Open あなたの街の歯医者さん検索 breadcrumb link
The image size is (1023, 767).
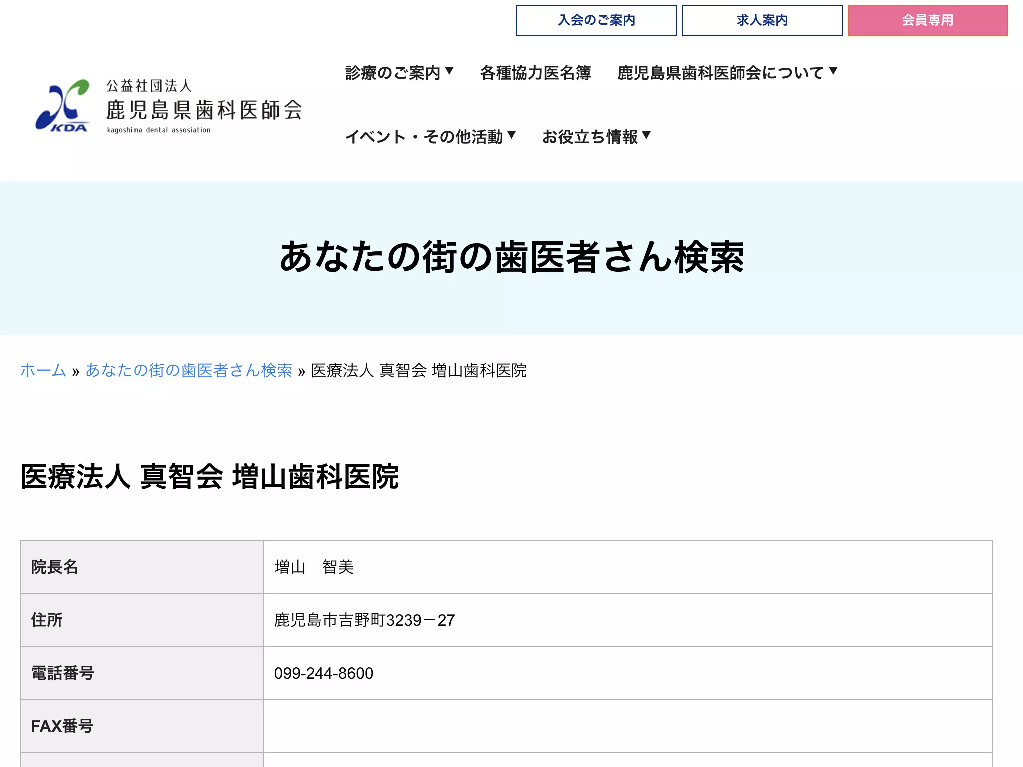point(189,370)
